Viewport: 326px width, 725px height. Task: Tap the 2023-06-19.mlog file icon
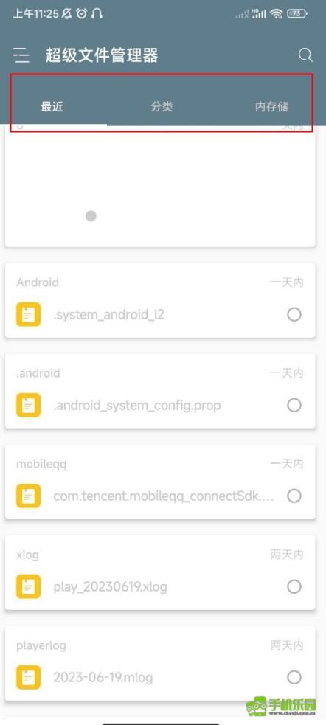[x=28, y=677]
